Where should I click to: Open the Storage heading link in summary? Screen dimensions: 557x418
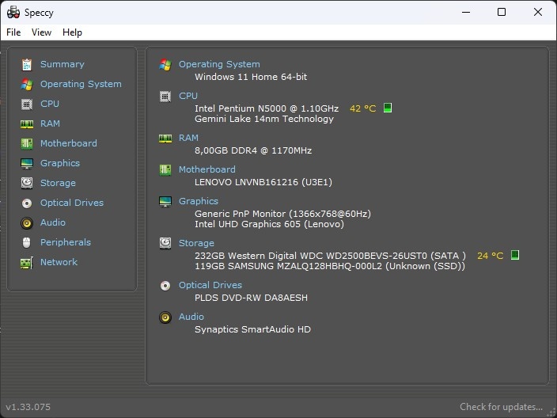point(196,243)
